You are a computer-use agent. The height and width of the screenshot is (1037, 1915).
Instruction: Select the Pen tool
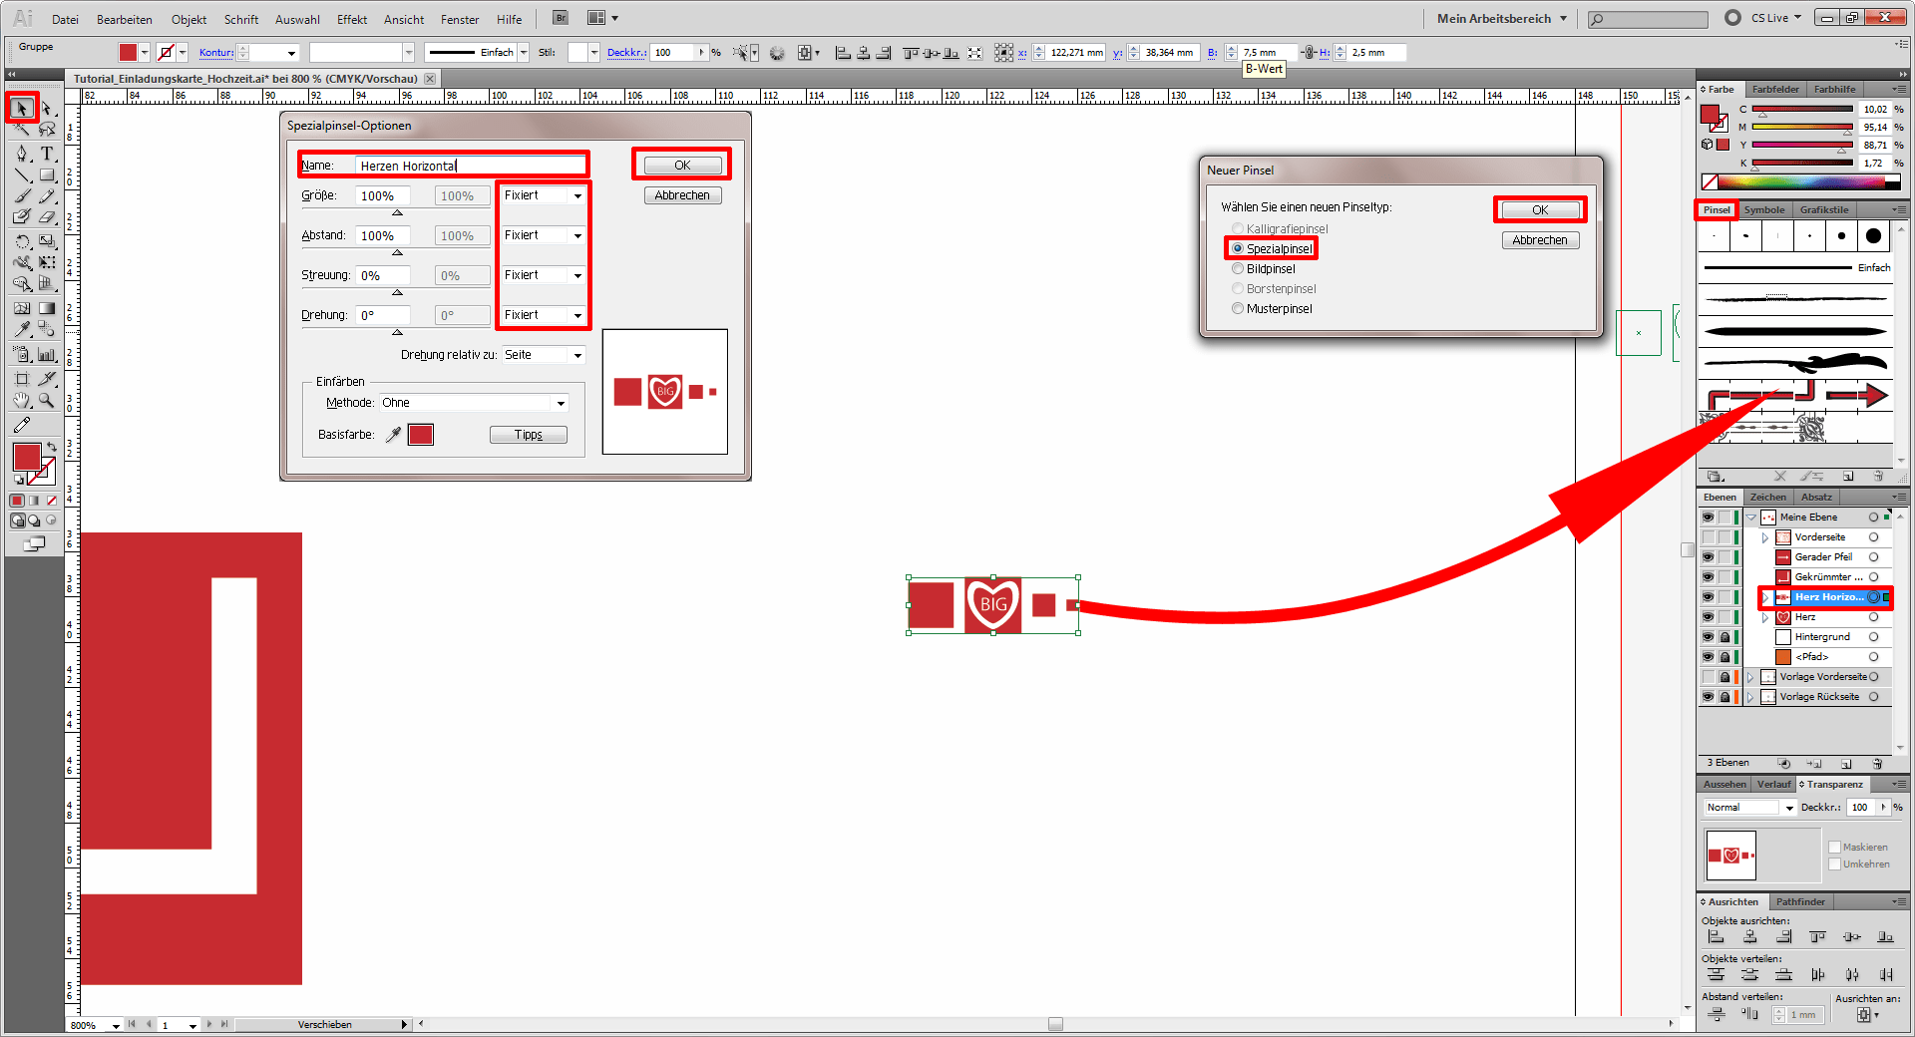coord(22,154)
